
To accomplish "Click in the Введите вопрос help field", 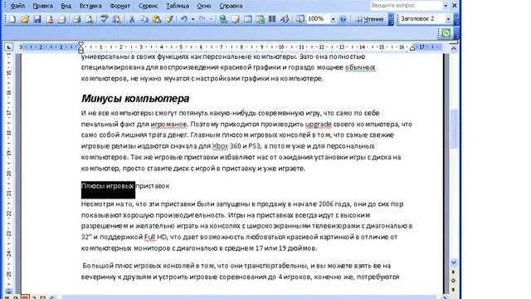I will pos(407,6).
